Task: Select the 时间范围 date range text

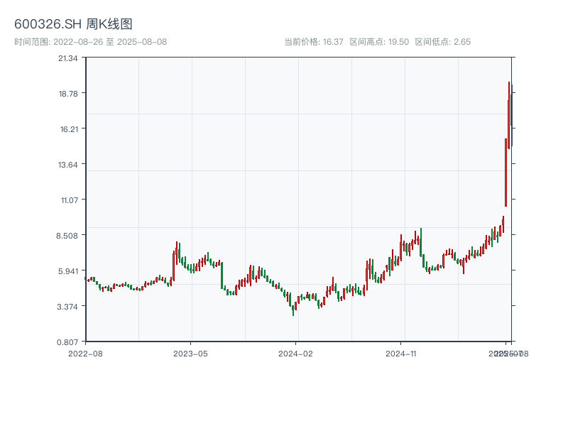Action: [x=90, y=42]
